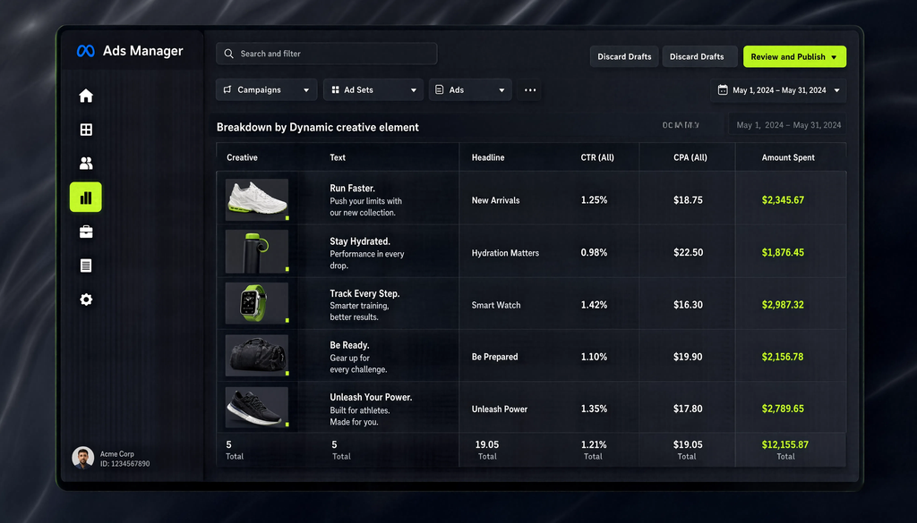Open the Ads dropdown

click(470, 90)
